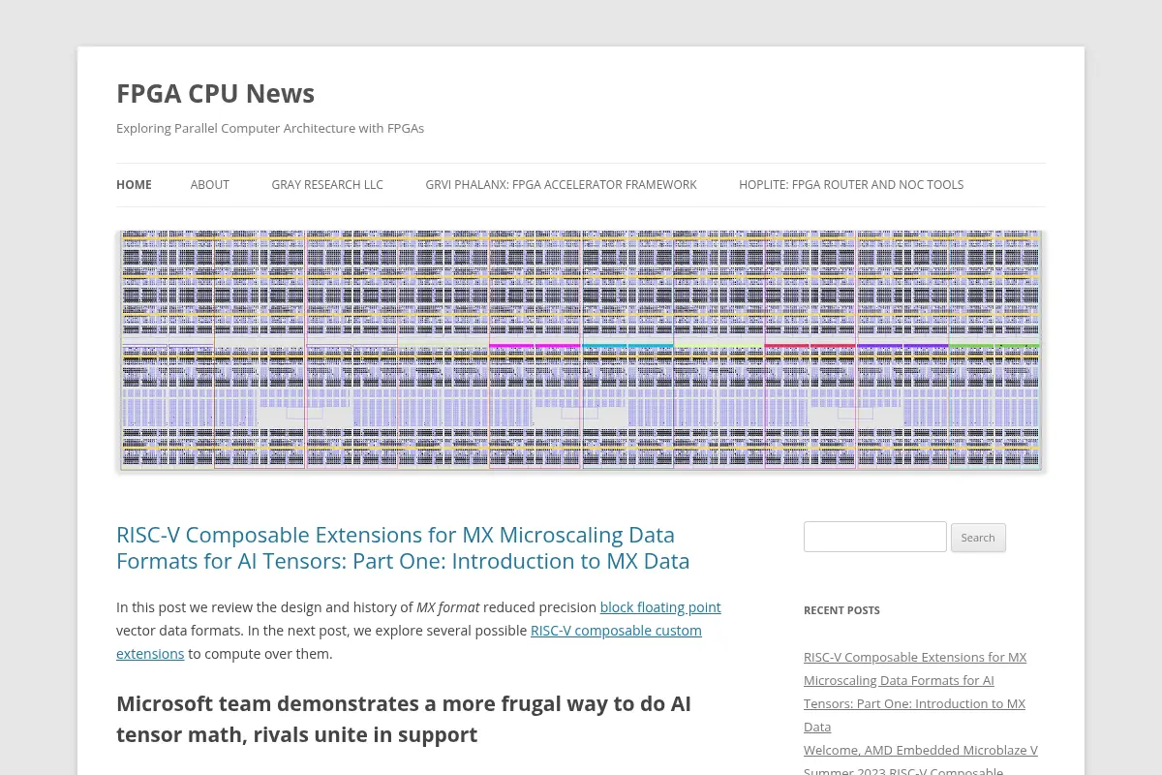
Task: Click the Search button
Action: (x=978, y=538)
